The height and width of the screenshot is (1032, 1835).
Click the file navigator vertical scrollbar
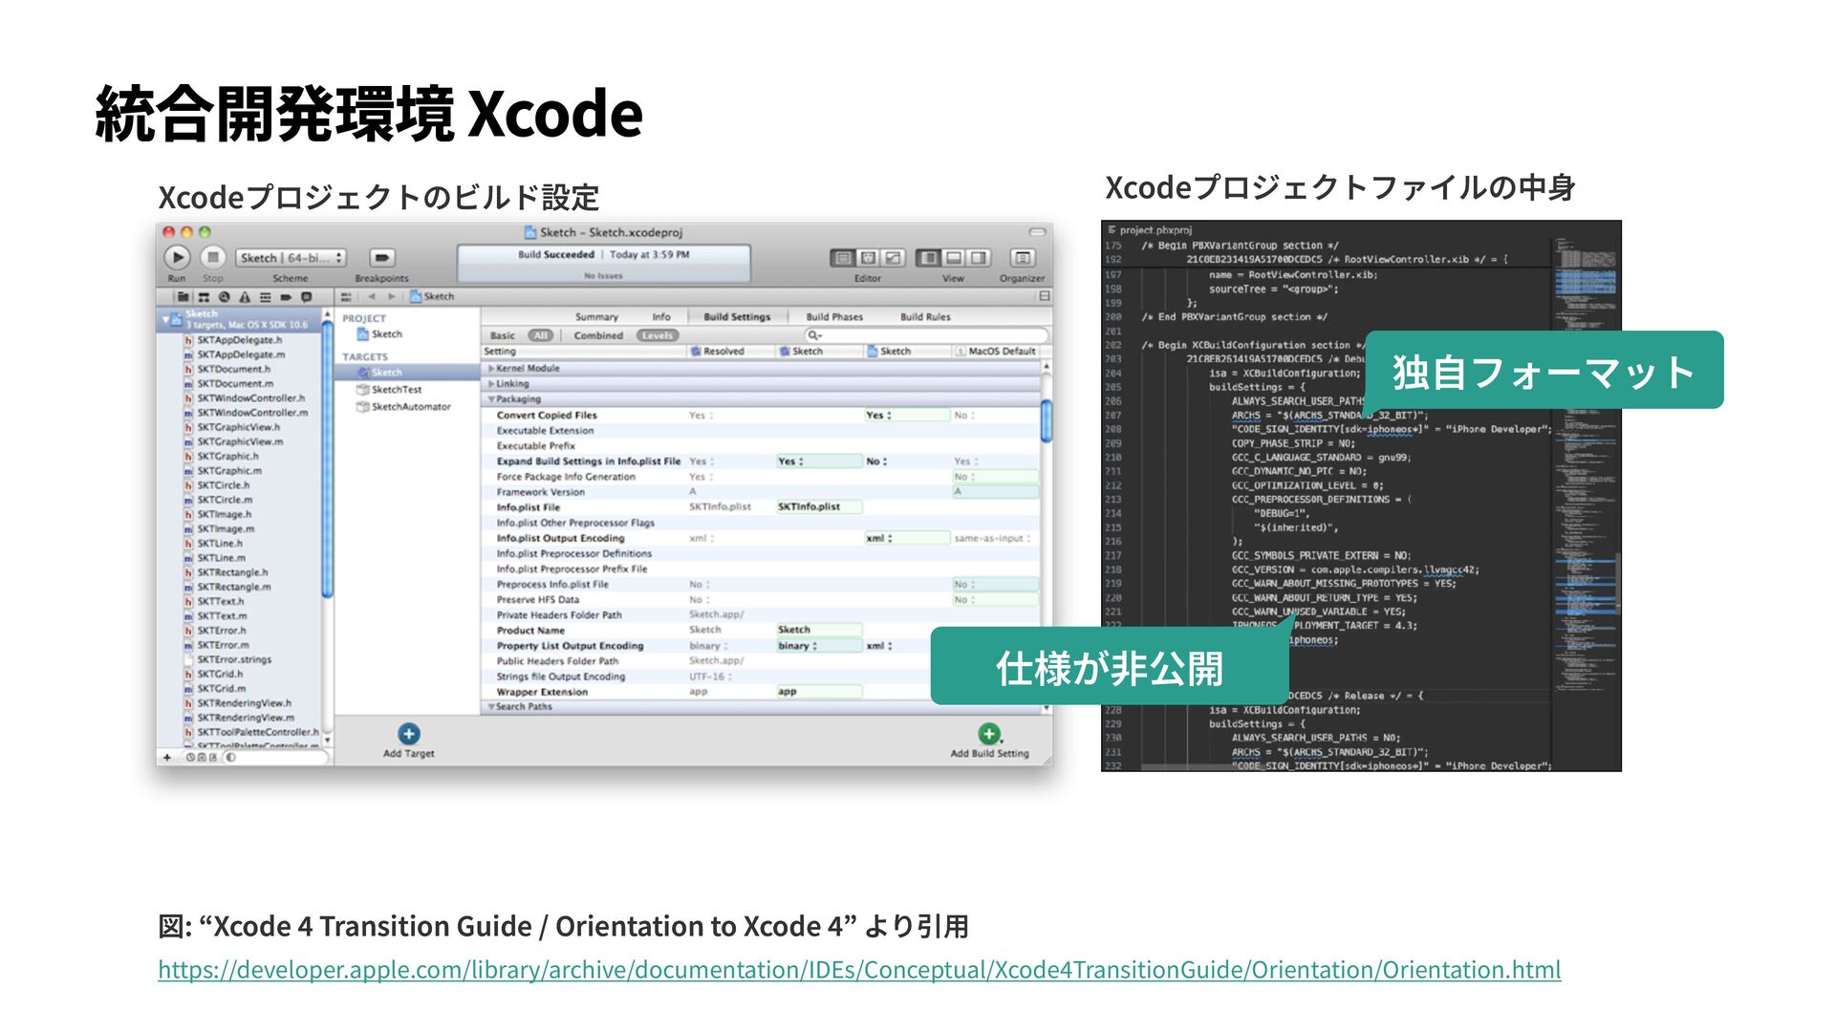click(328, 459)
